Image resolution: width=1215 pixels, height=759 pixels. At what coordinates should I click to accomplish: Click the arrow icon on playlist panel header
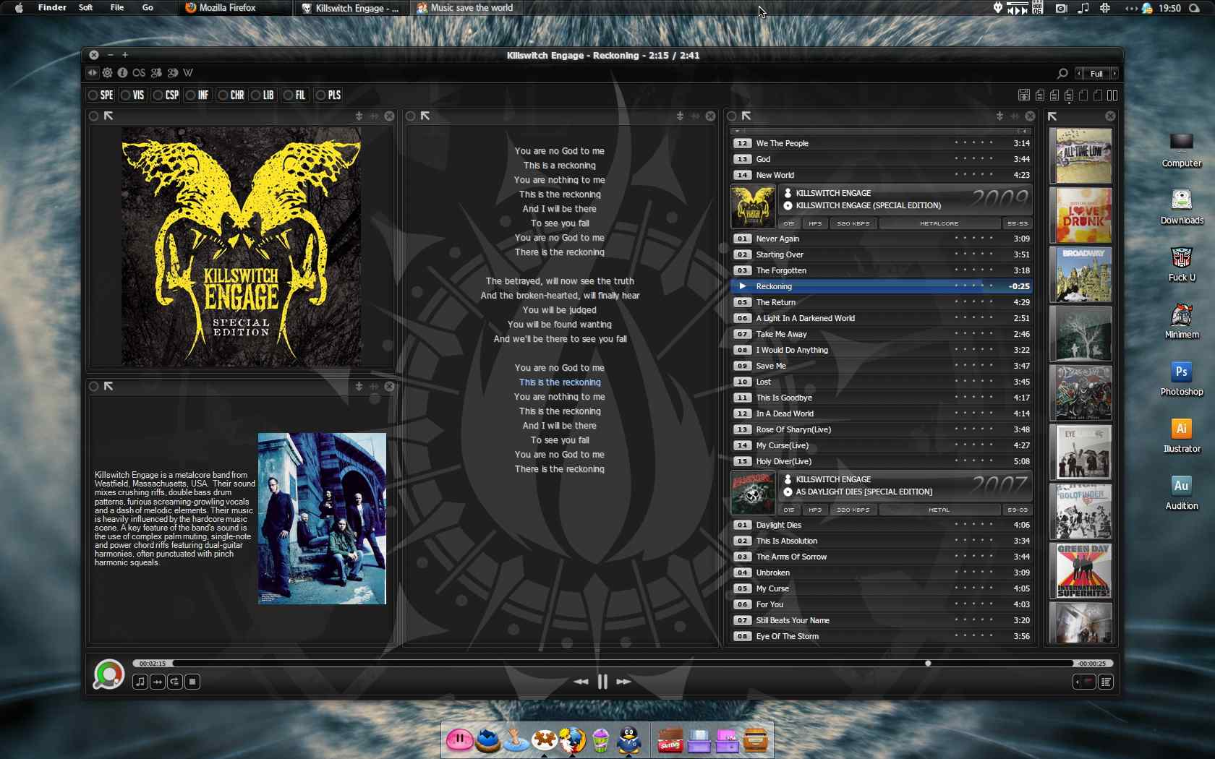tap(746, 116)
